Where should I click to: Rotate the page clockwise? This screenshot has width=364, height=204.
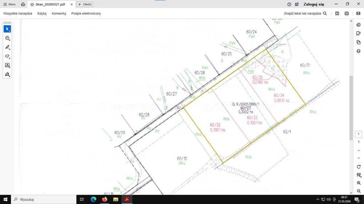click(359, 167)
